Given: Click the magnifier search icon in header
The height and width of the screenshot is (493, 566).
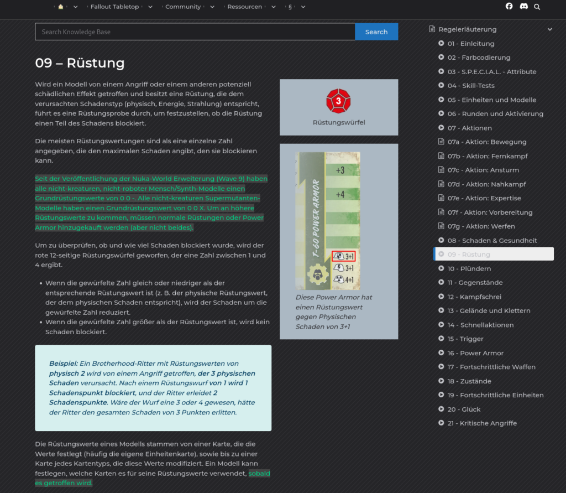Looking at the screenshot, I should click(x=537, y=7).
